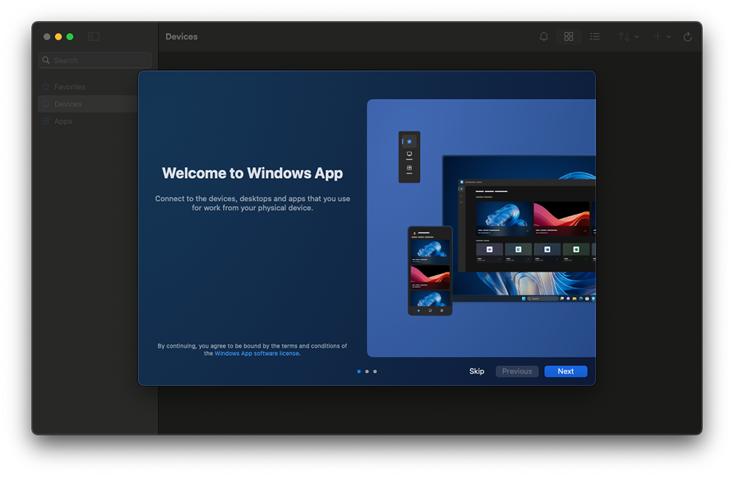734x477 pixels.
Task: Switch to list view icon
Action: pos(595,37)
